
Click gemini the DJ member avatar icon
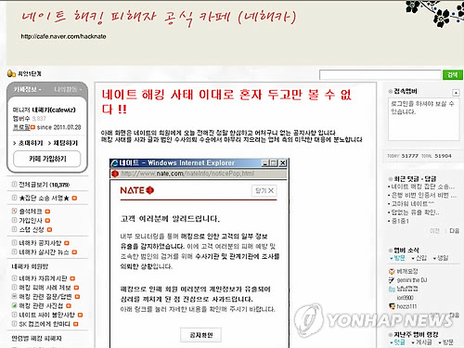pos(392,280)
